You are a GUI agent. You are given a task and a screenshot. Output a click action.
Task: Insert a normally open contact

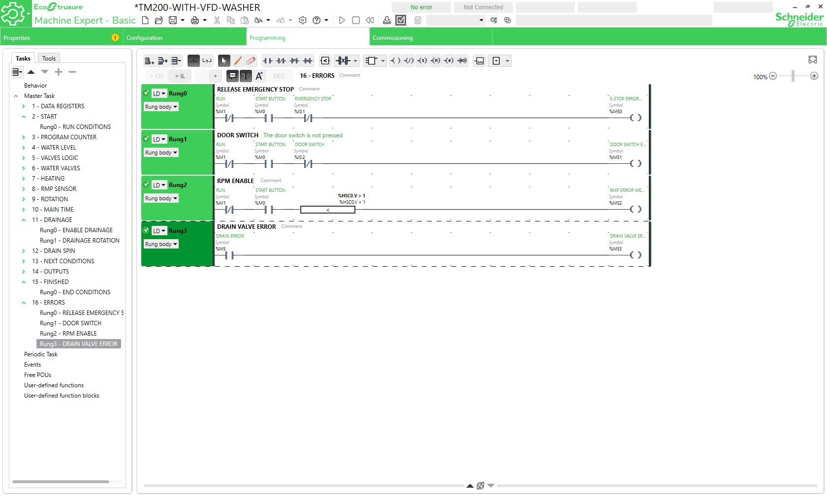coord(268,61)
